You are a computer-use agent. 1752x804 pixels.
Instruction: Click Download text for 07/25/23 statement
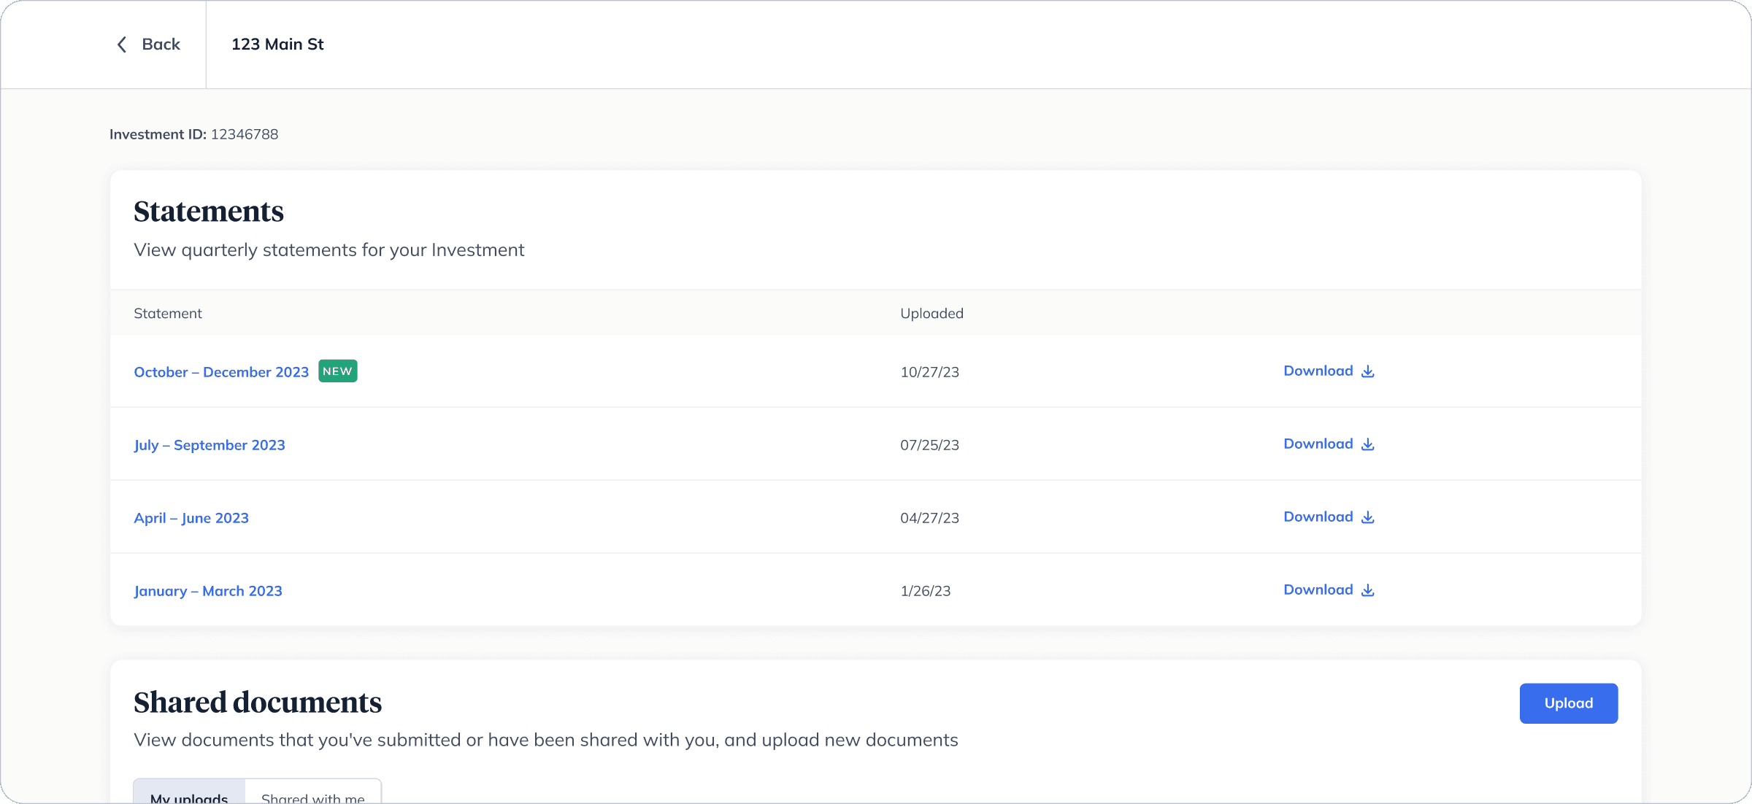tap(1318, 444)
